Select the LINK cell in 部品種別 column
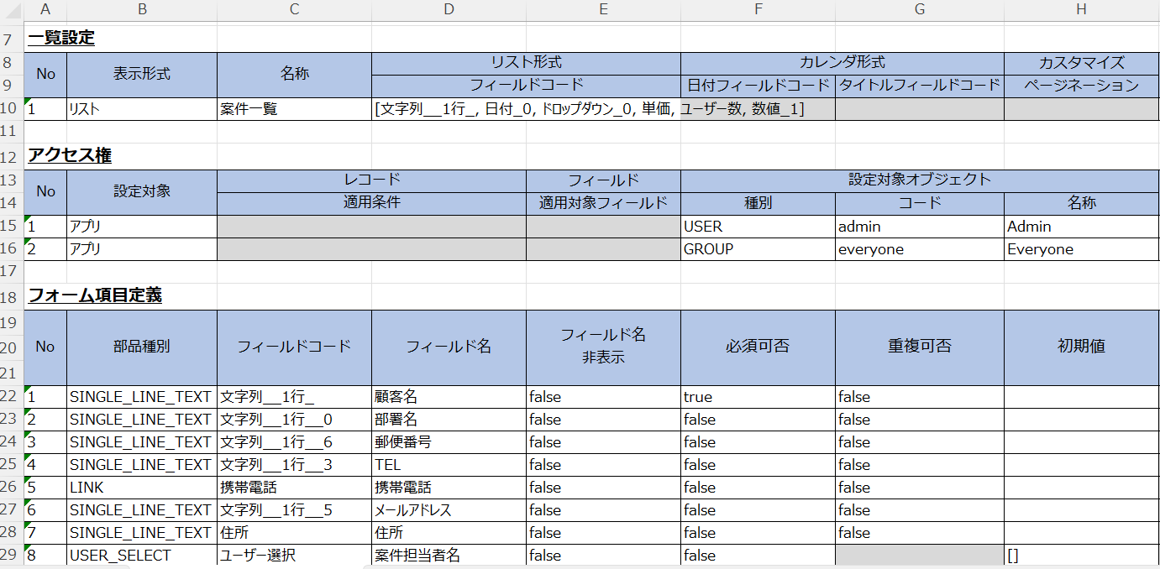Screen dimensions: 1160x569 (142, 488)
